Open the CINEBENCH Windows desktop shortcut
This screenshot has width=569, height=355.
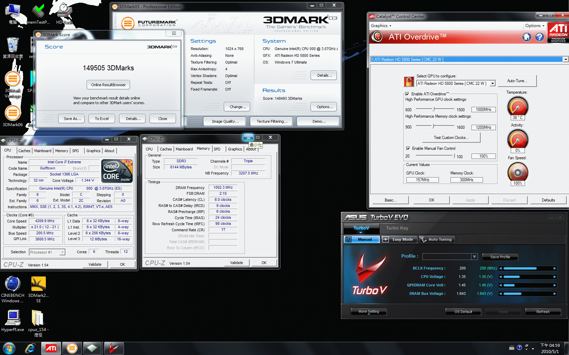[13, 289]
